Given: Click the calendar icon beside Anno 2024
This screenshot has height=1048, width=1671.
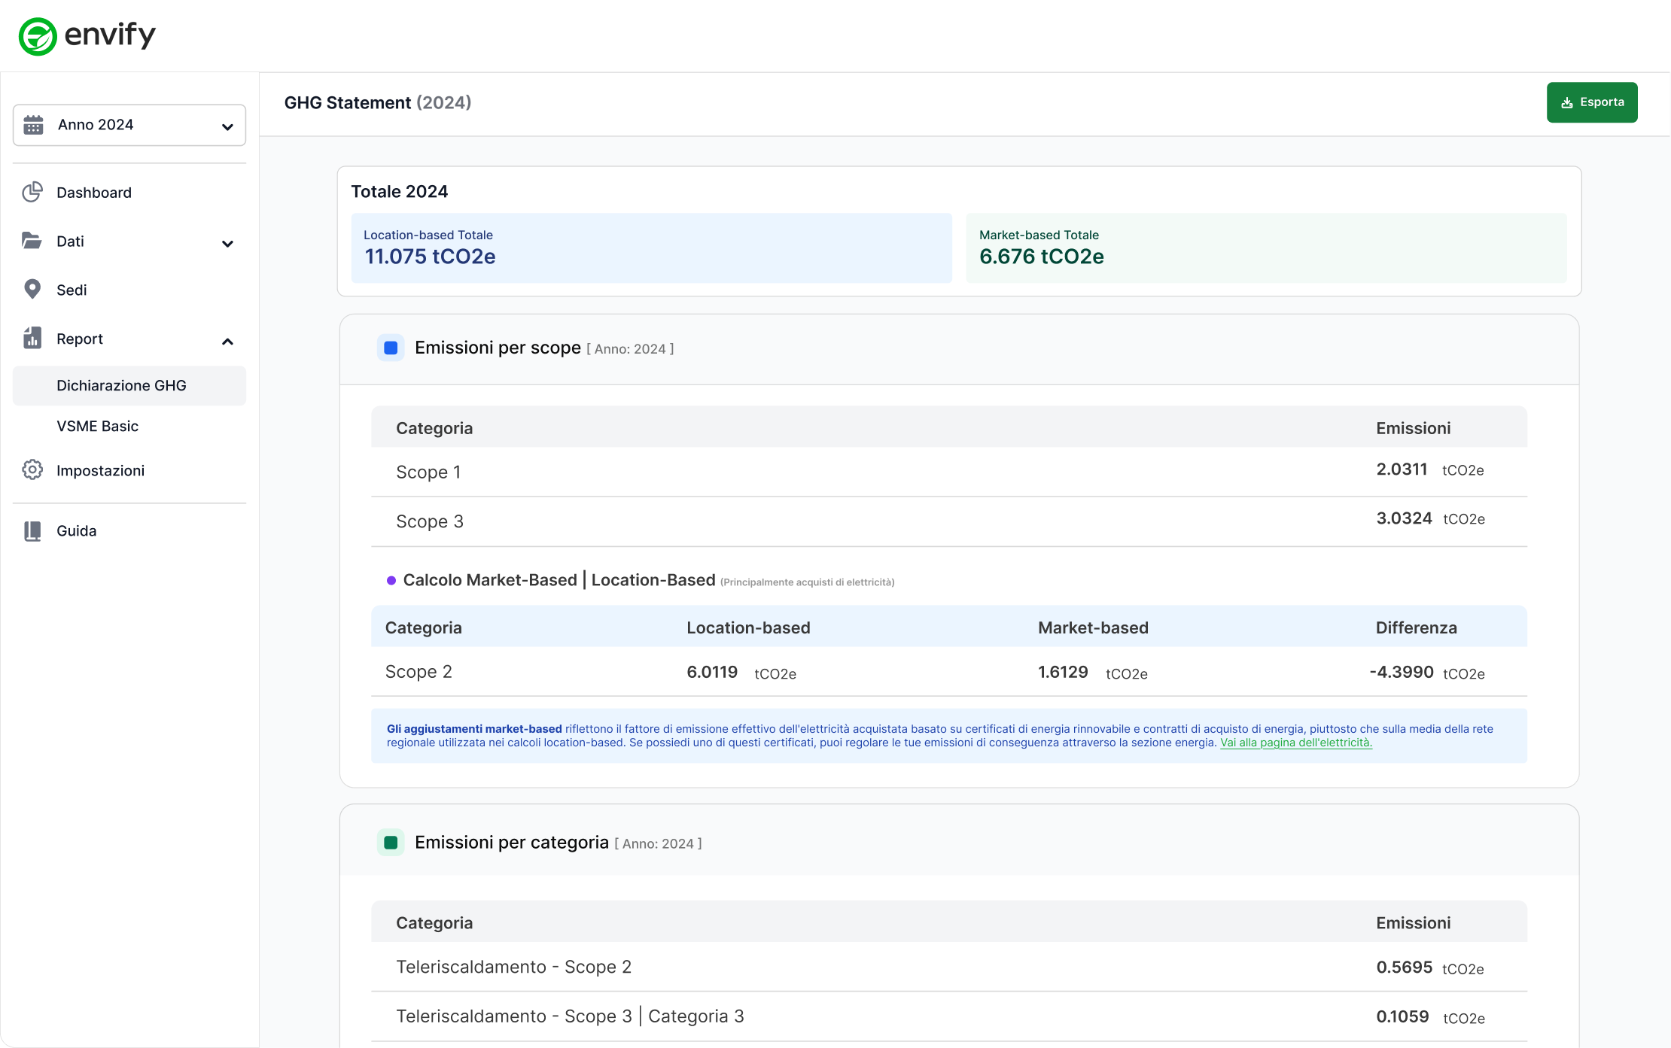Looking at the screenshot, I should pos(34,125).
